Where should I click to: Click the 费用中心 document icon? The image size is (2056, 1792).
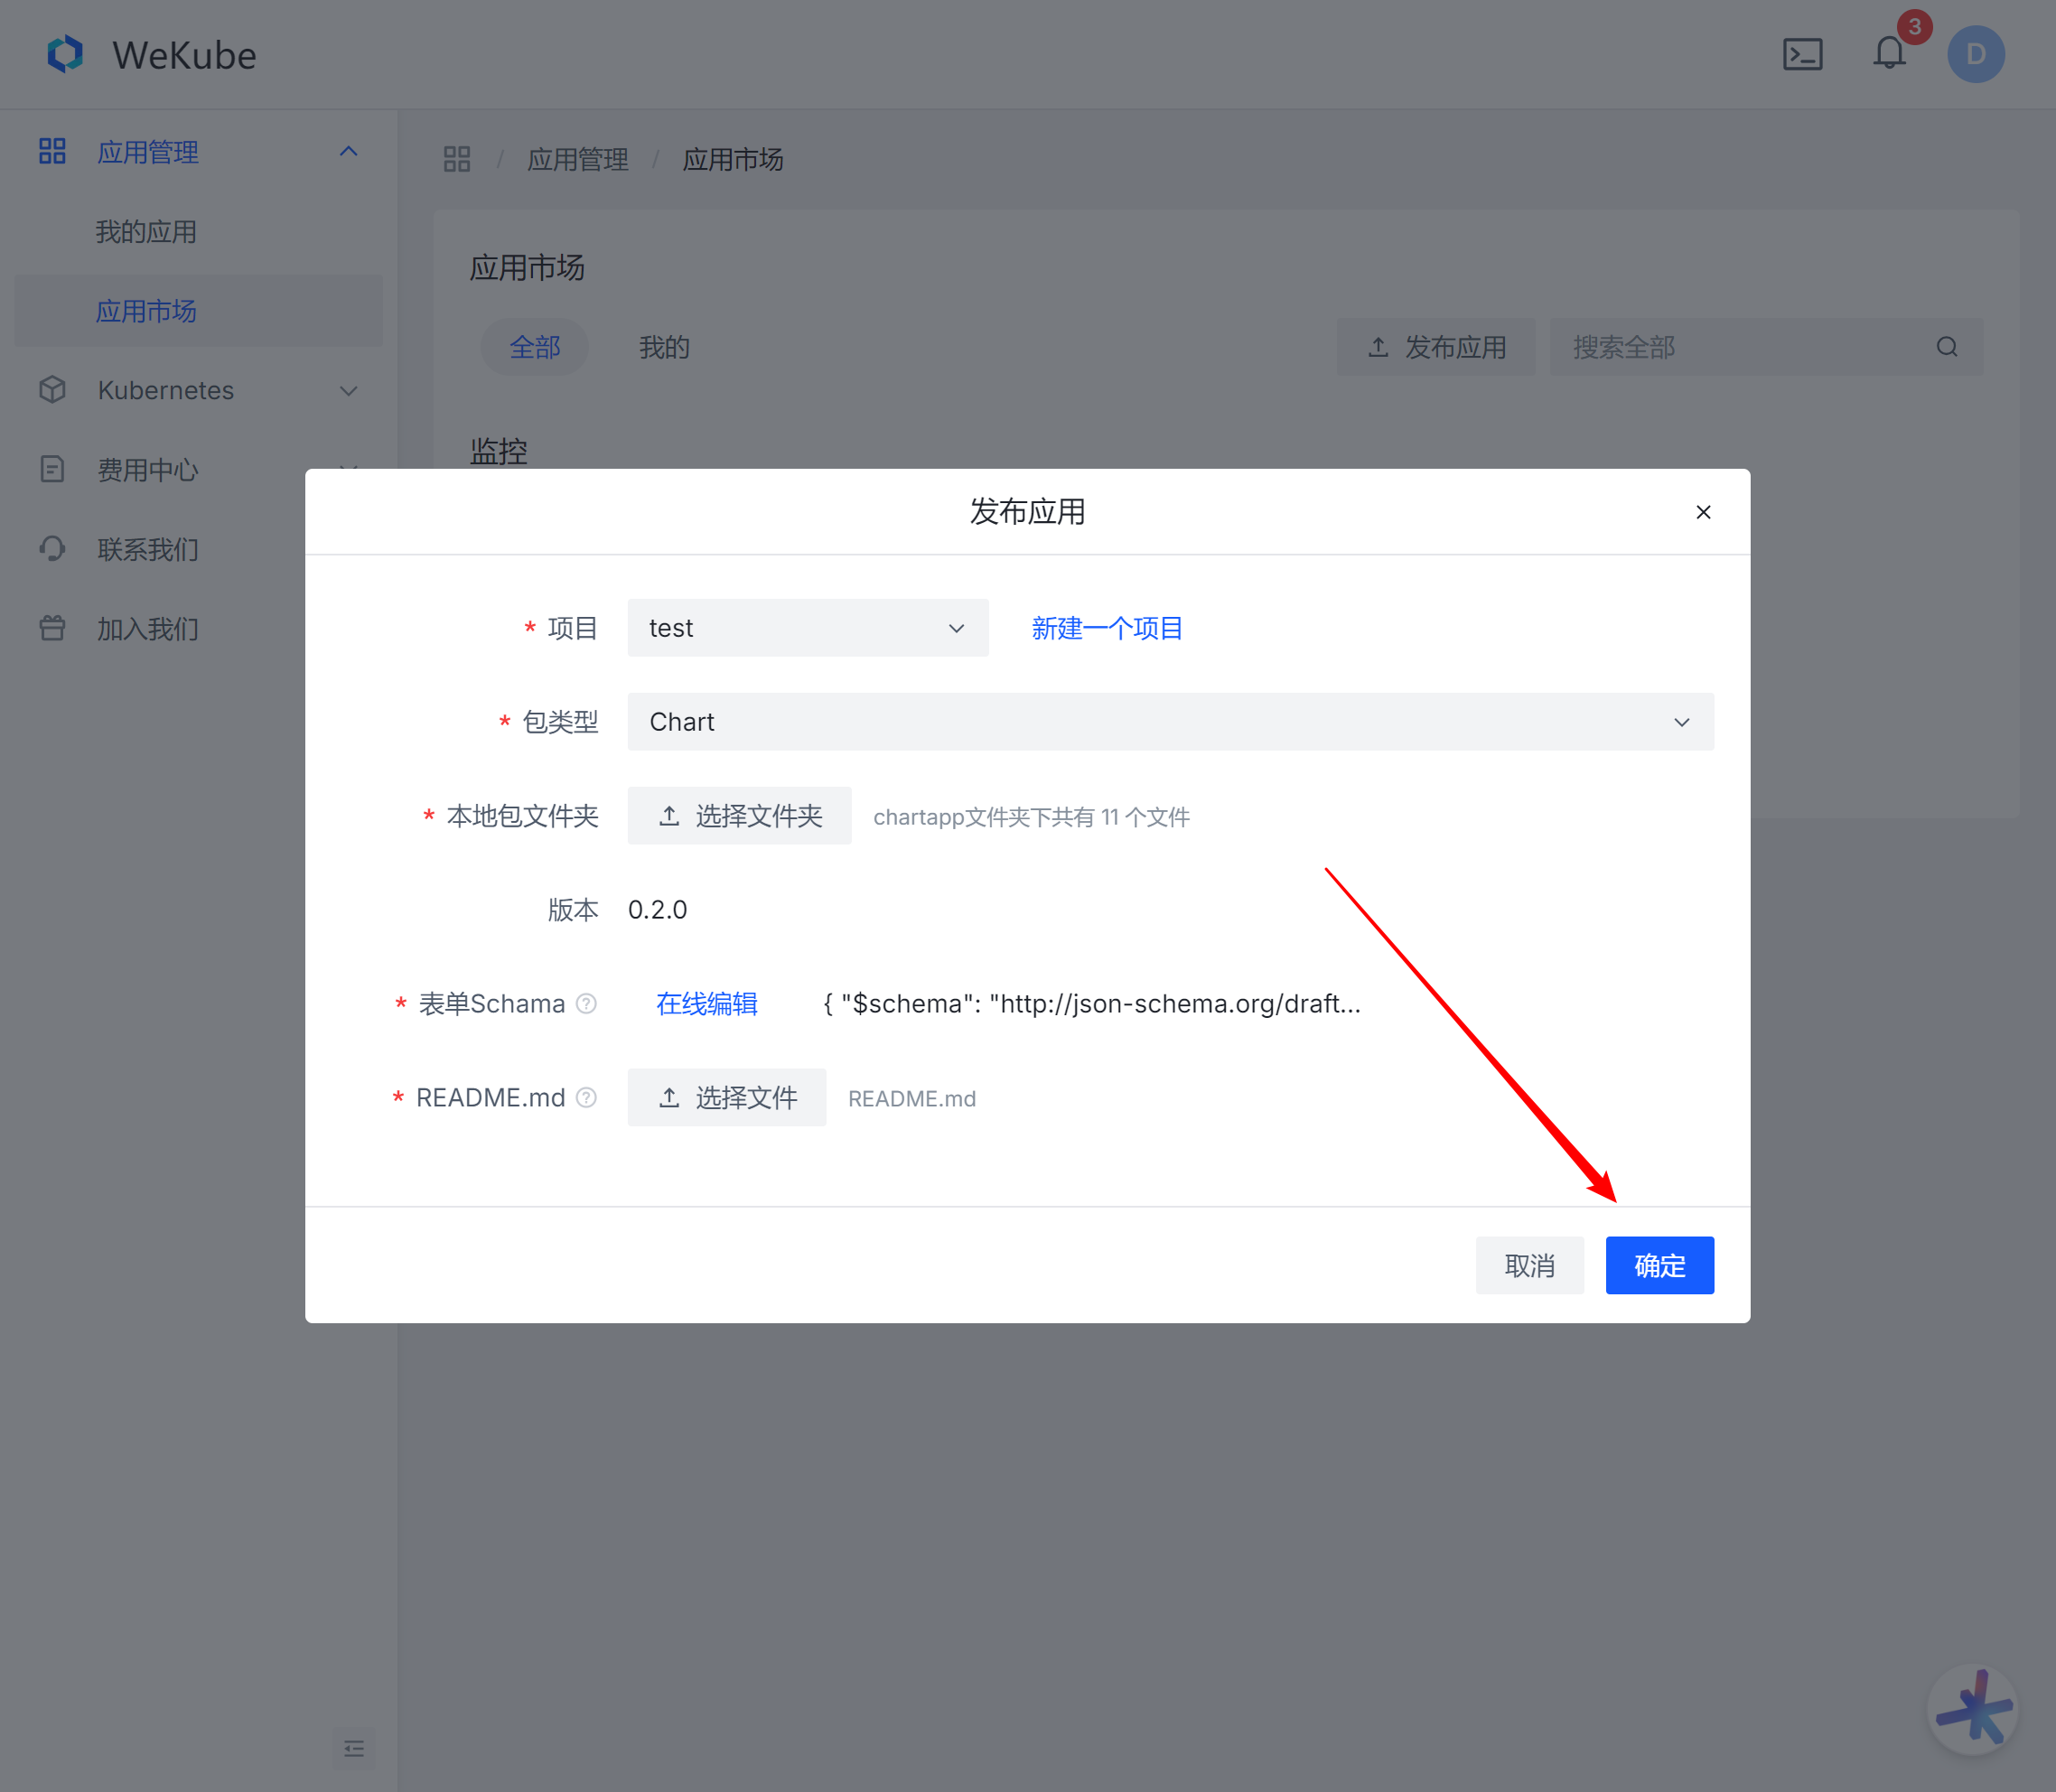click(x=52, y=469)
